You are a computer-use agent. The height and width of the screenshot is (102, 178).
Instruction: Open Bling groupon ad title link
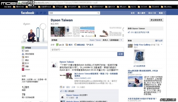click(143, 72)
